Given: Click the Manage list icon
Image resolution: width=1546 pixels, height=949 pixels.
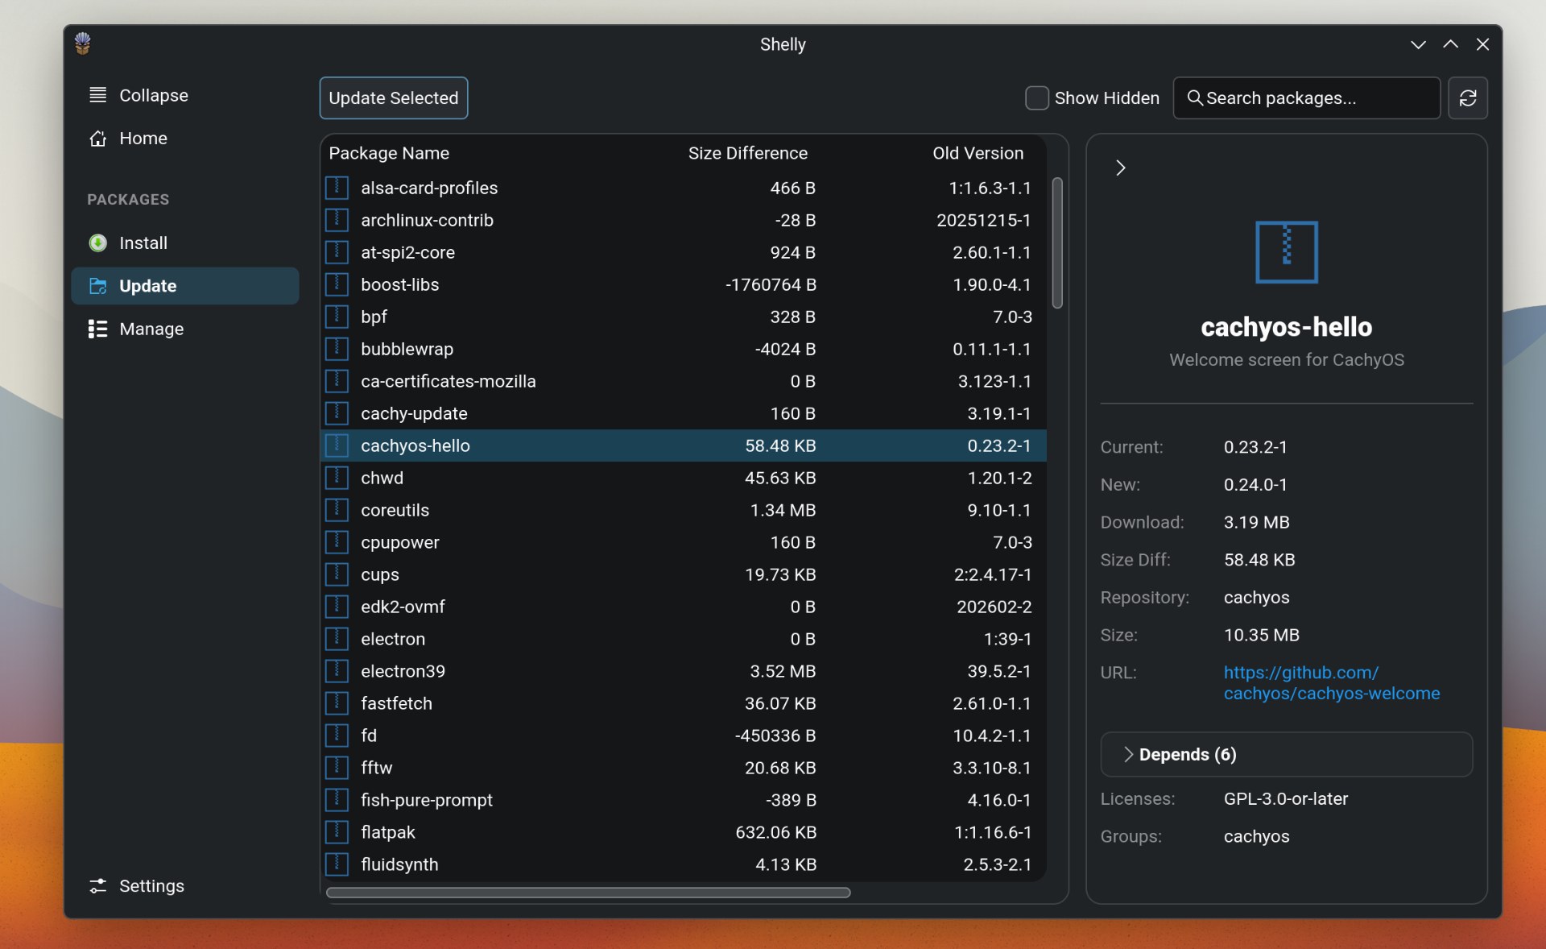Looking at the screenshot, I should point(97,329).
